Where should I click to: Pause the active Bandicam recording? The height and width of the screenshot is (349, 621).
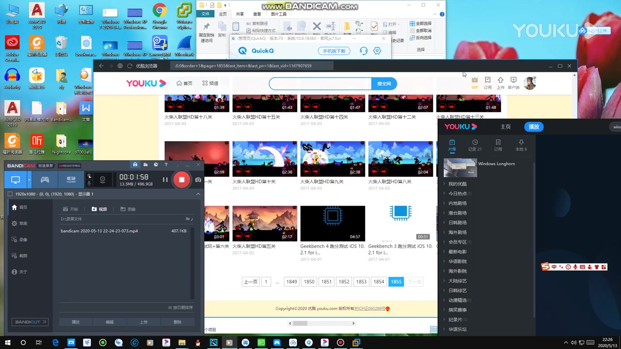pos(165,179)
